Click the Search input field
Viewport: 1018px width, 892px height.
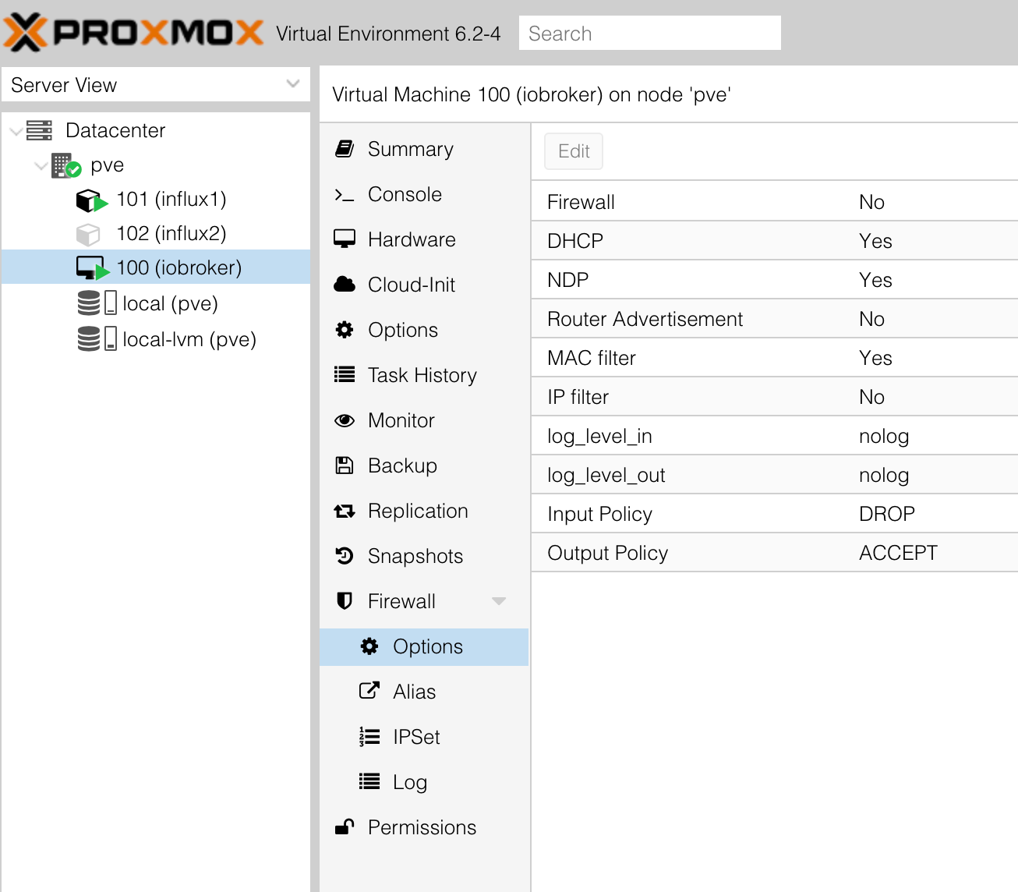pos(650,33)
